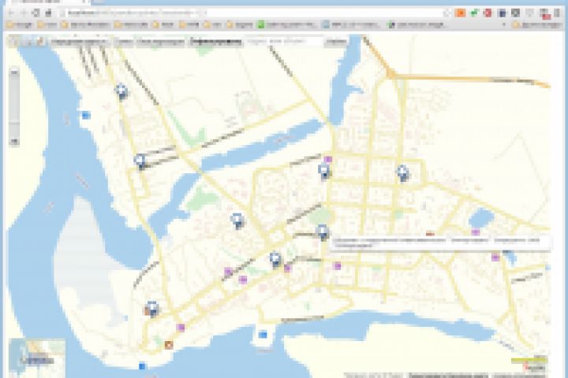Image resolution: width=568 pixels, height=378 pixels.
Task: Click the purple square marker just above a blue pin
Action: (x=328, y=160)
